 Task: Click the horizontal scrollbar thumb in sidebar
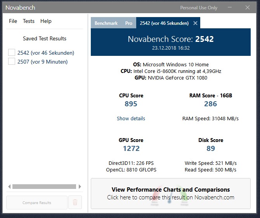[44, 187]
